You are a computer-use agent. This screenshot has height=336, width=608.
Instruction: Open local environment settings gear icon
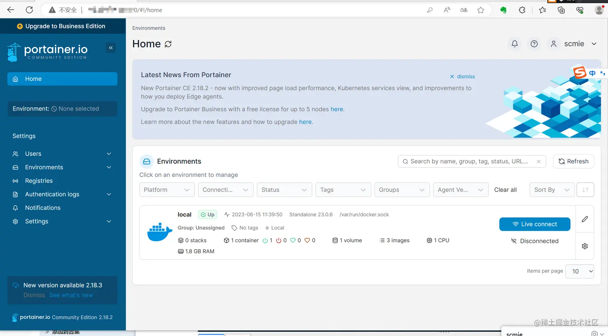click(x=585, y=246)
